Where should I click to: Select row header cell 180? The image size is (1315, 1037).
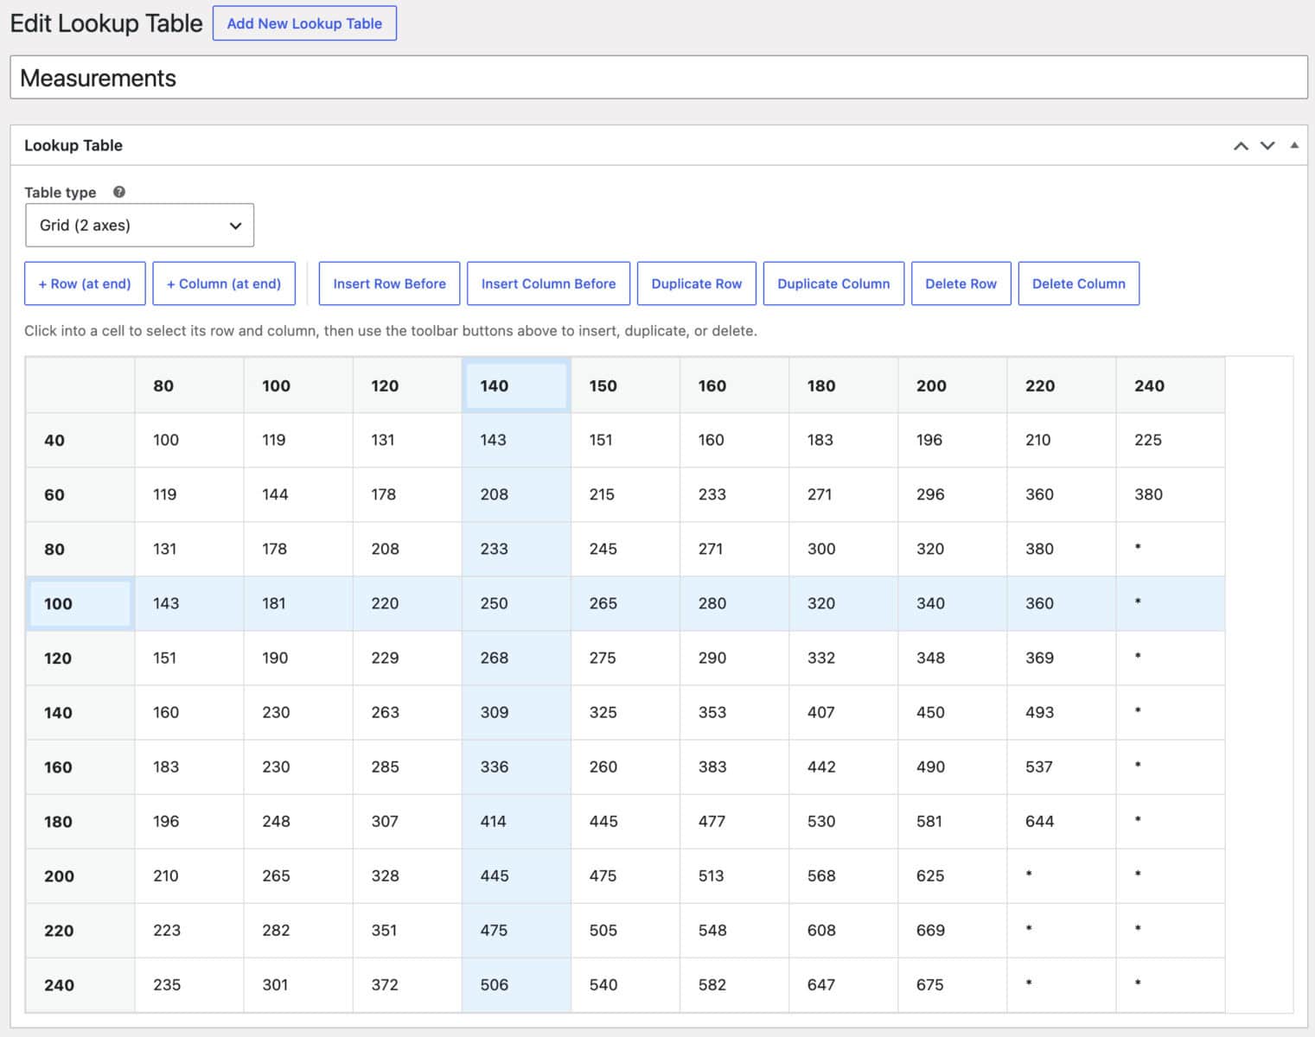point(80,821)
